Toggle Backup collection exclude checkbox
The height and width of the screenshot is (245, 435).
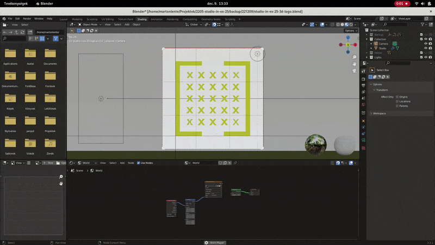(x=421, y=35)
